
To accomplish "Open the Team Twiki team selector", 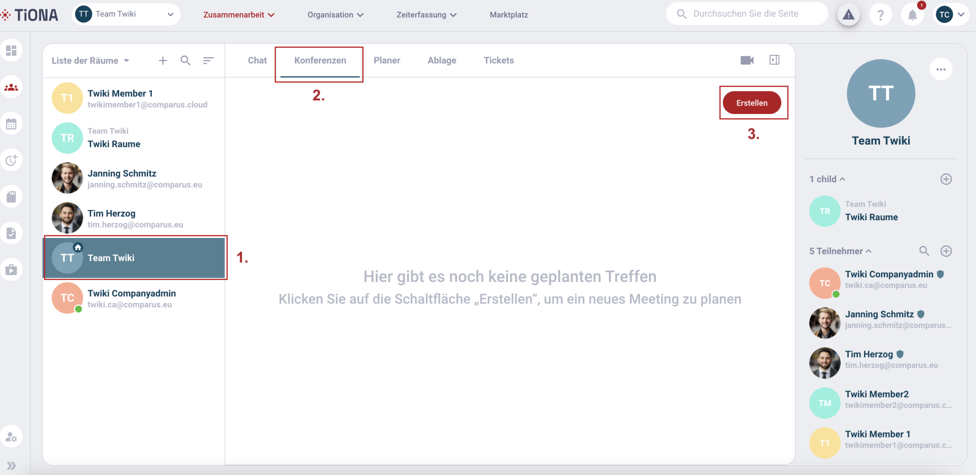I will pos(126,14).
